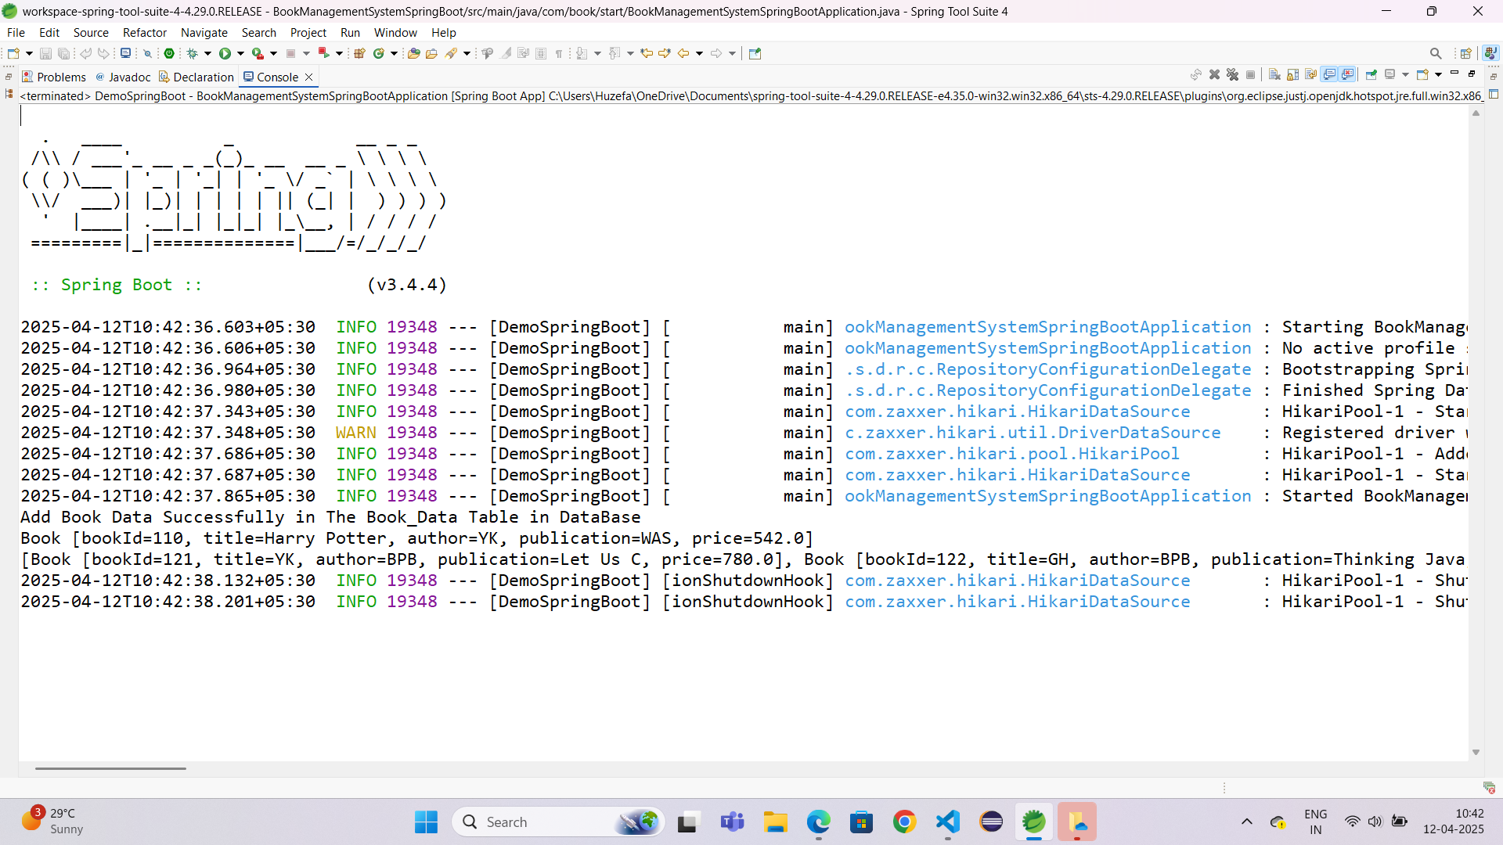Toggle the Pin Console button

point(1371,74)
